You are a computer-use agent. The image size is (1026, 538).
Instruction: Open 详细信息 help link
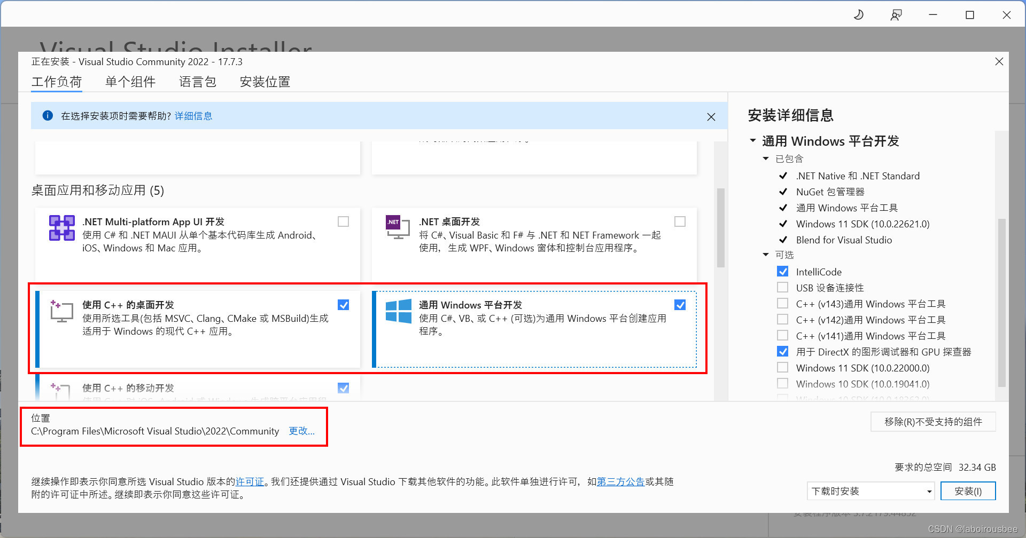pyautogui.click(x=193, y=116)
